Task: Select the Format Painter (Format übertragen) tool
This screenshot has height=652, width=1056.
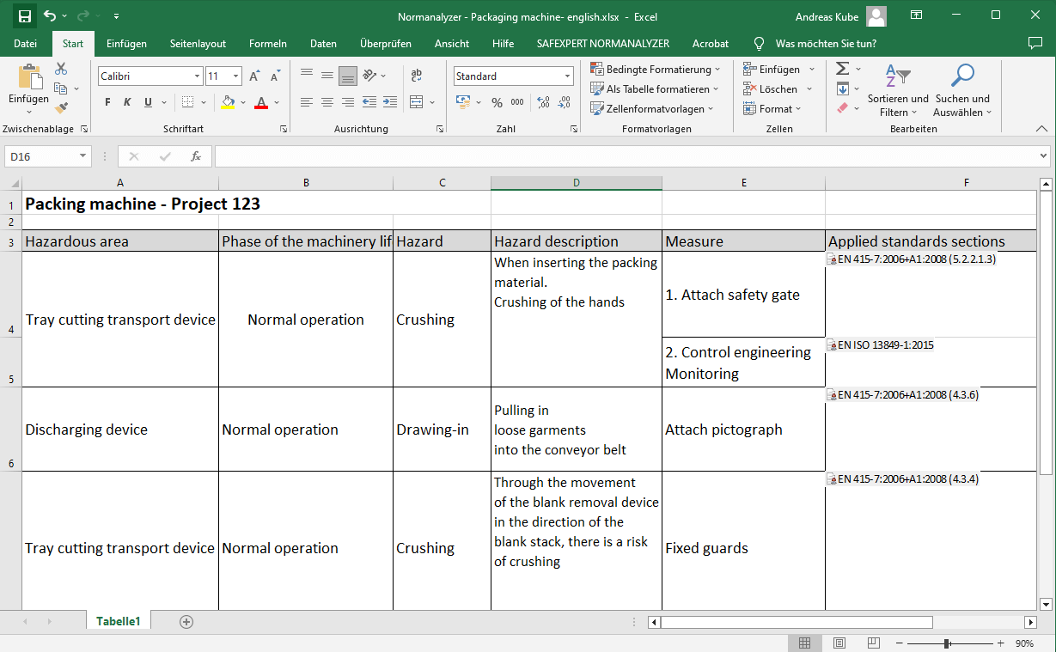Action: coord(63,107)
